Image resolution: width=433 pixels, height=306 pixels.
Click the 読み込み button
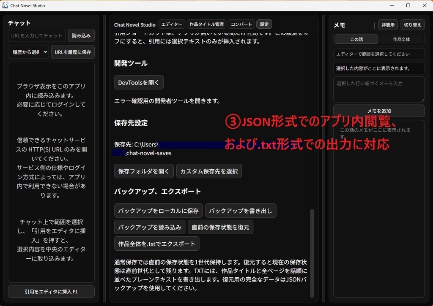pos(81,35)
